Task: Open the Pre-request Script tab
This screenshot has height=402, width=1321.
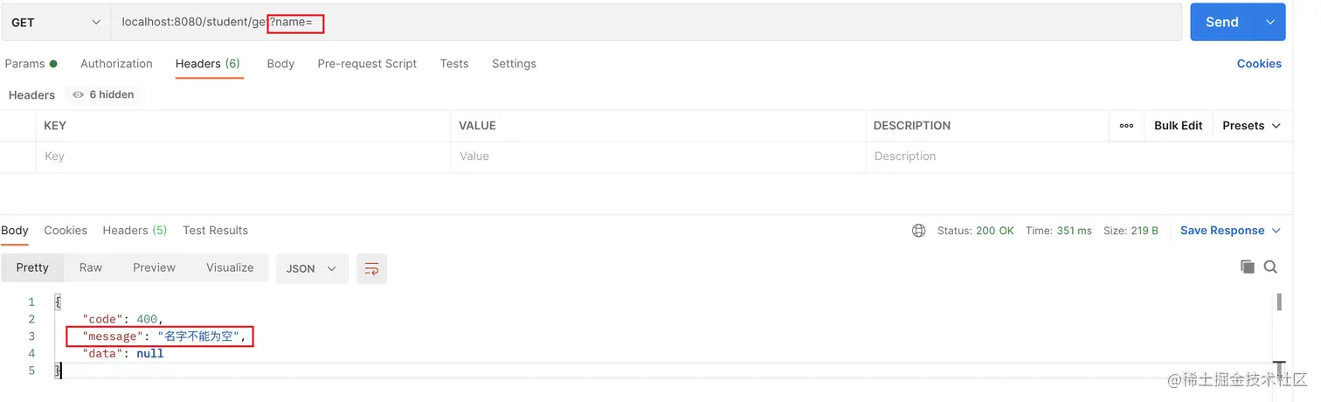Action: [367, 64]
